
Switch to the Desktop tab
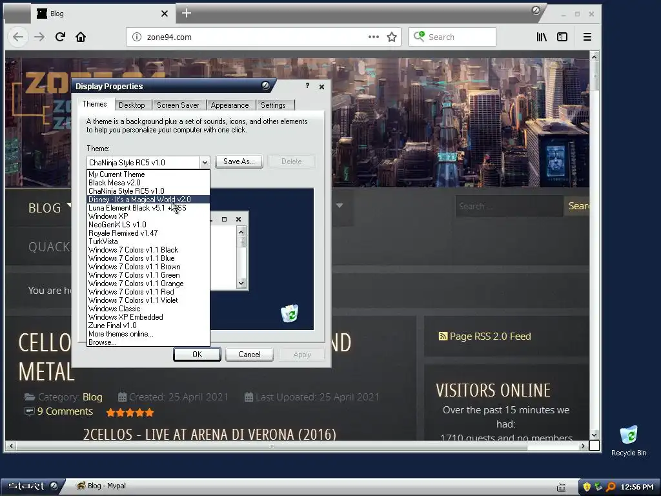[132, 105]
